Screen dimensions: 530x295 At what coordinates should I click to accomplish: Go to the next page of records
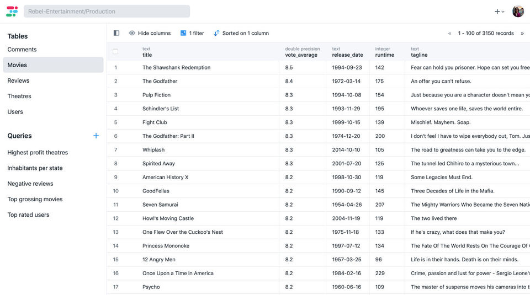click(522, 33)
